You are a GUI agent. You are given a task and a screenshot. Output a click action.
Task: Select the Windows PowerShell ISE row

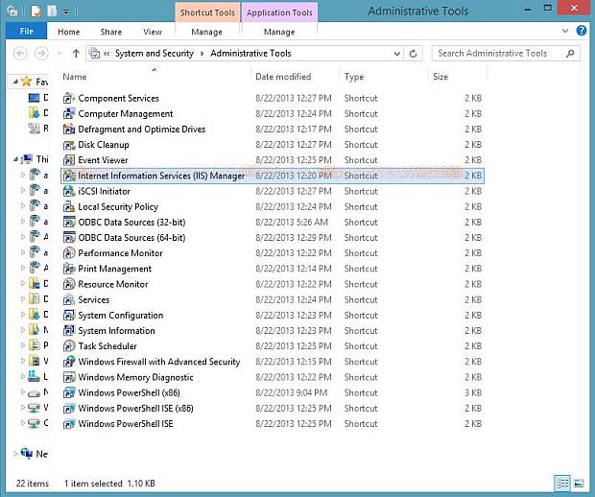273,424
